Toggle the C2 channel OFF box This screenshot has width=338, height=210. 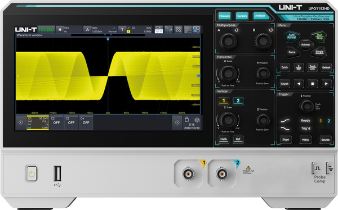point(56,122)
